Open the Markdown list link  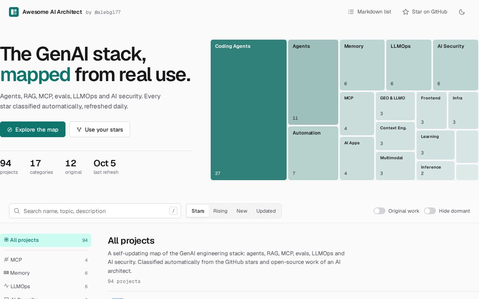click(370, 12)
